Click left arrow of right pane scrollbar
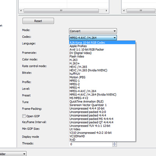This screenshot has width=156, height=156. pyautogui.click(x=124, y=11)
